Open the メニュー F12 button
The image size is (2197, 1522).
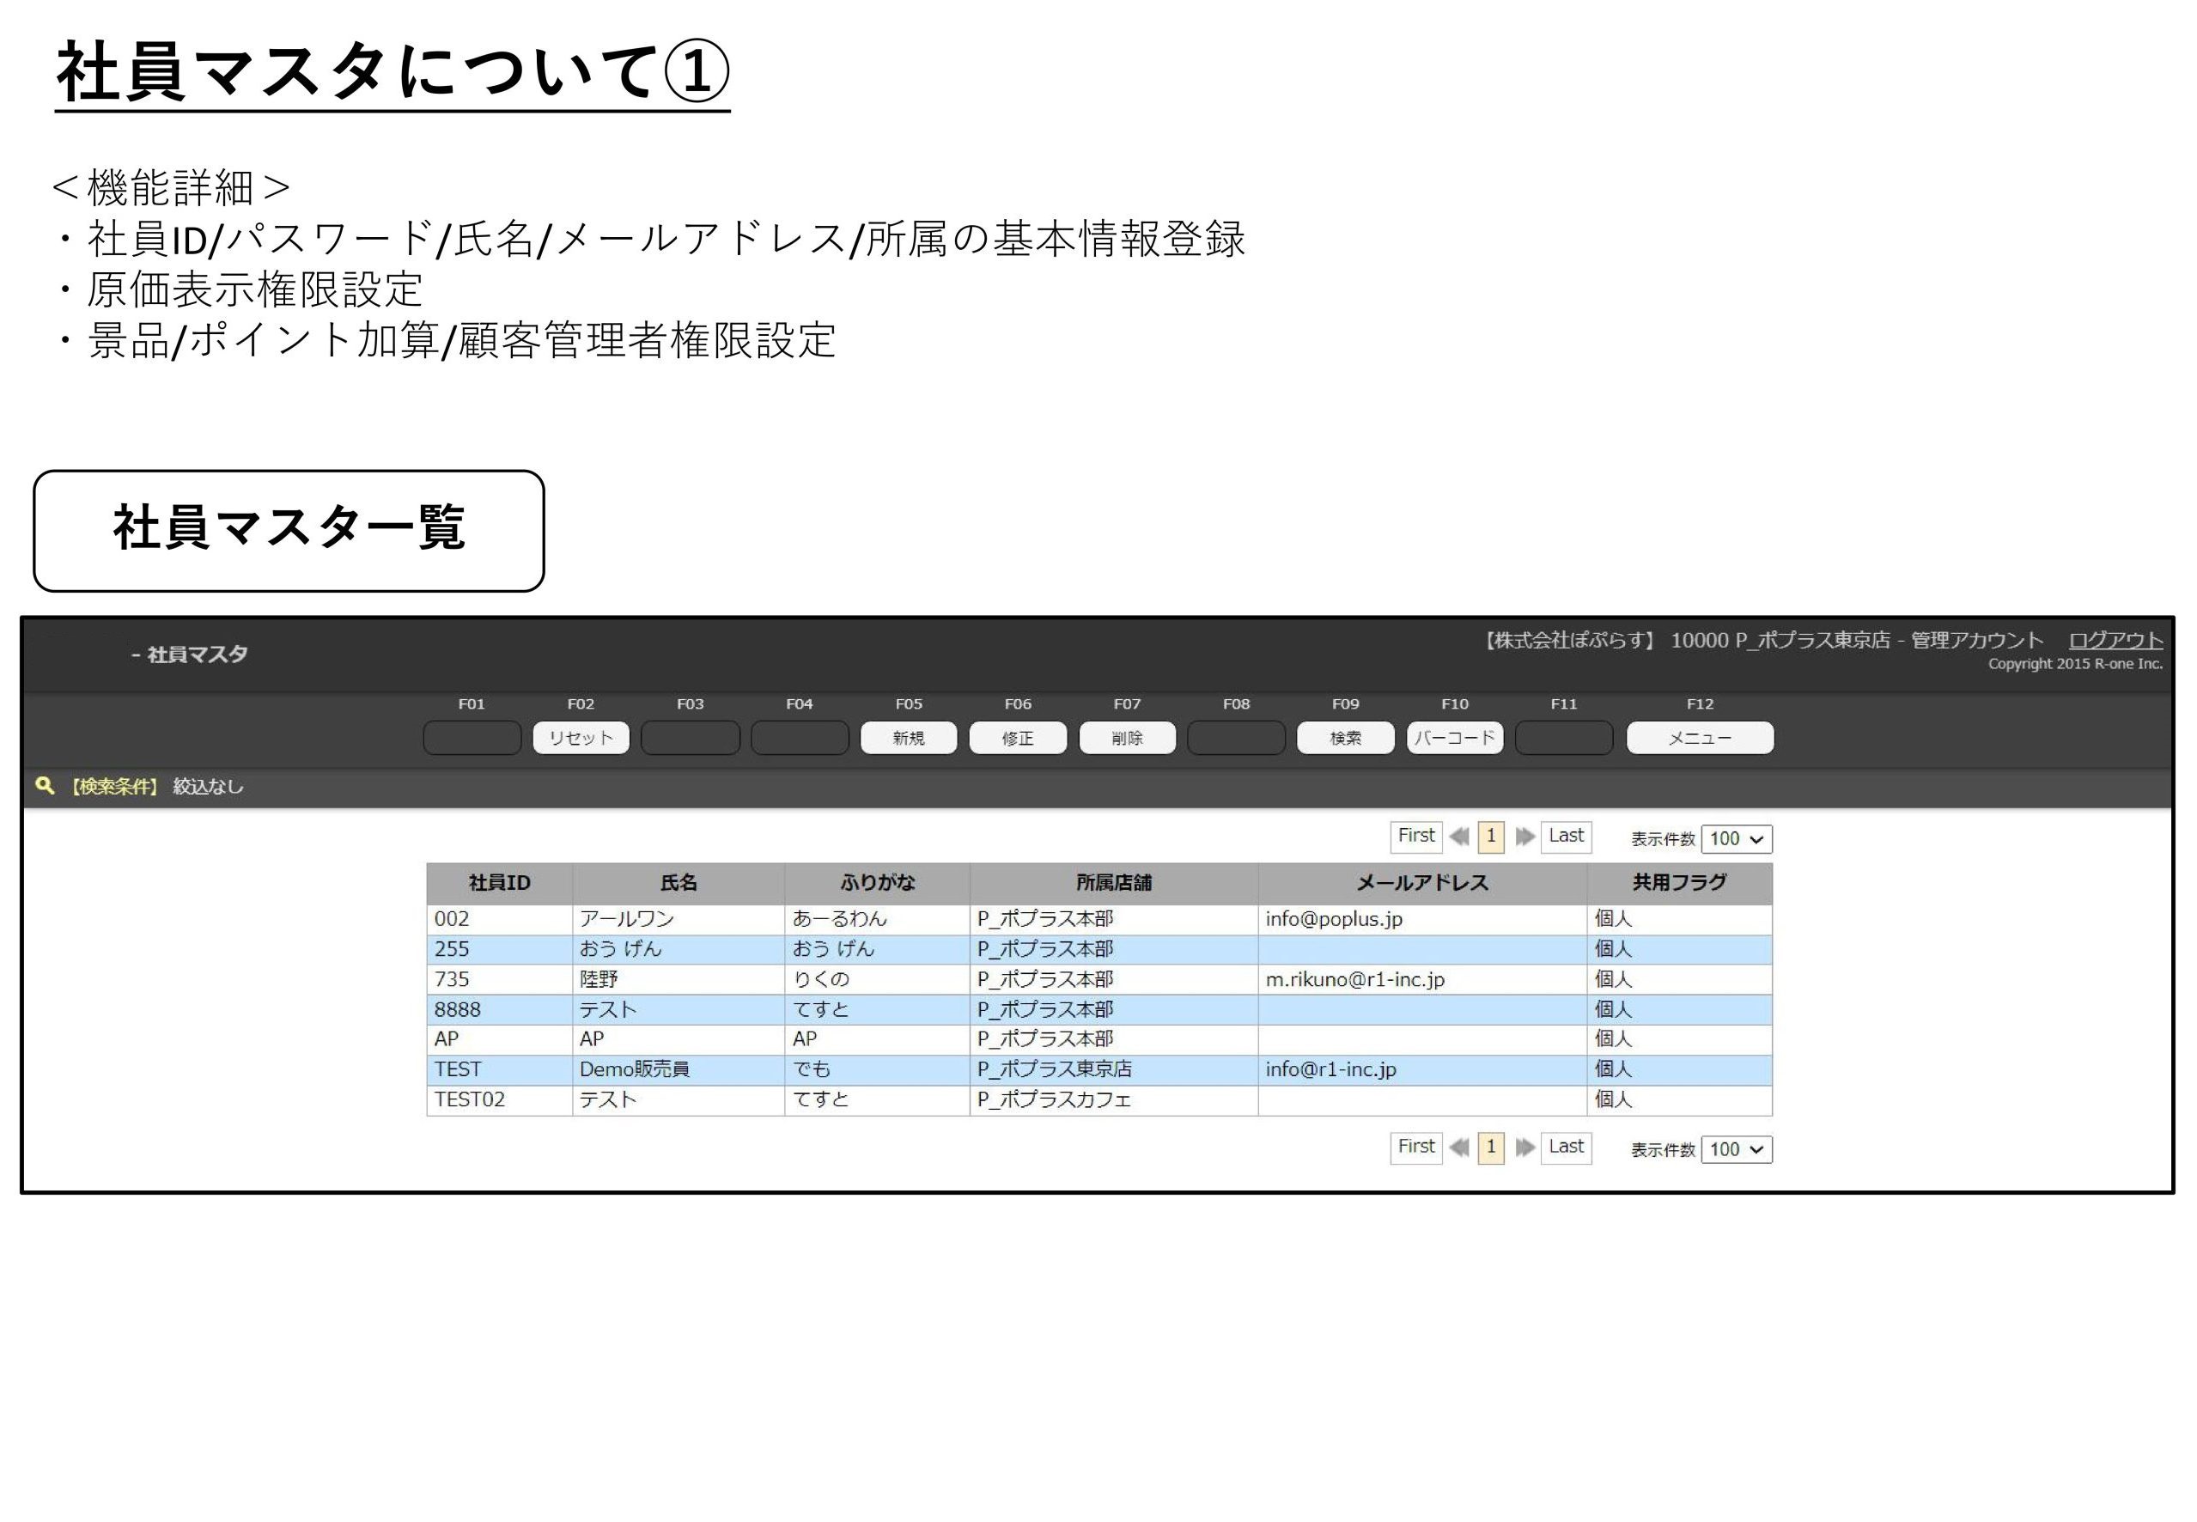pos(1699,737)
